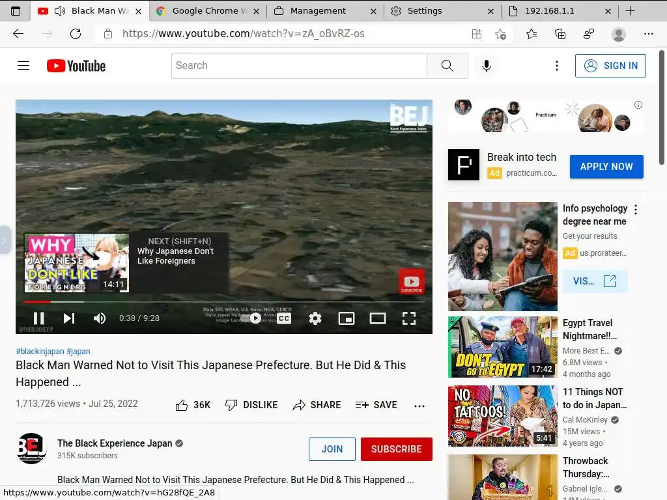Add page to favorites star icon

click(501, 34)
